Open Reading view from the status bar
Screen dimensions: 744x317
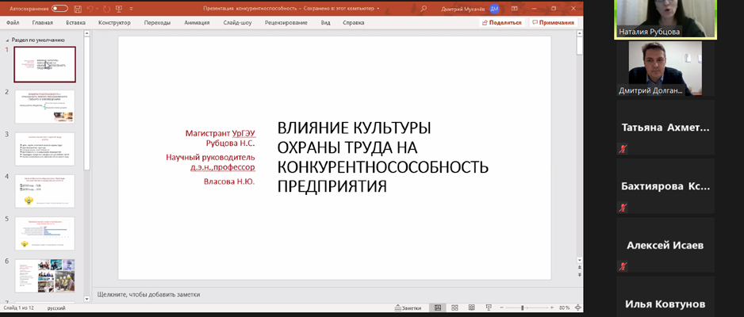(472, 307)
